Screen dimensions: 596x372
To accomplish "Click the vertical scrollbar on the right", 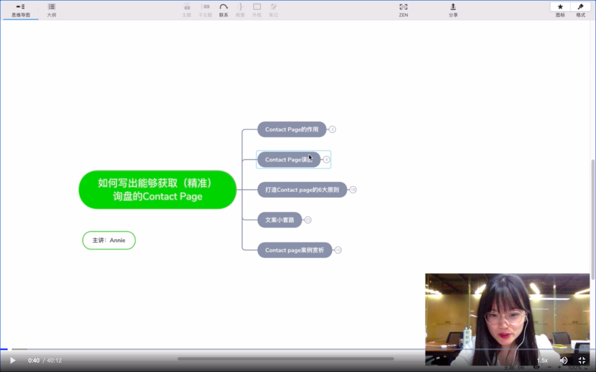I will pyautogui.click(x=593, y=220).
